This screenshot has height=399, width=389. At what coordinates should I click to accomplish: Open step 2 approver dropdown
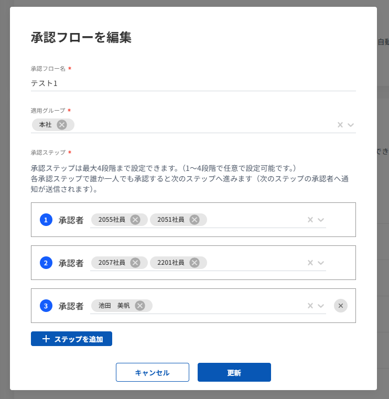point(321,263)
